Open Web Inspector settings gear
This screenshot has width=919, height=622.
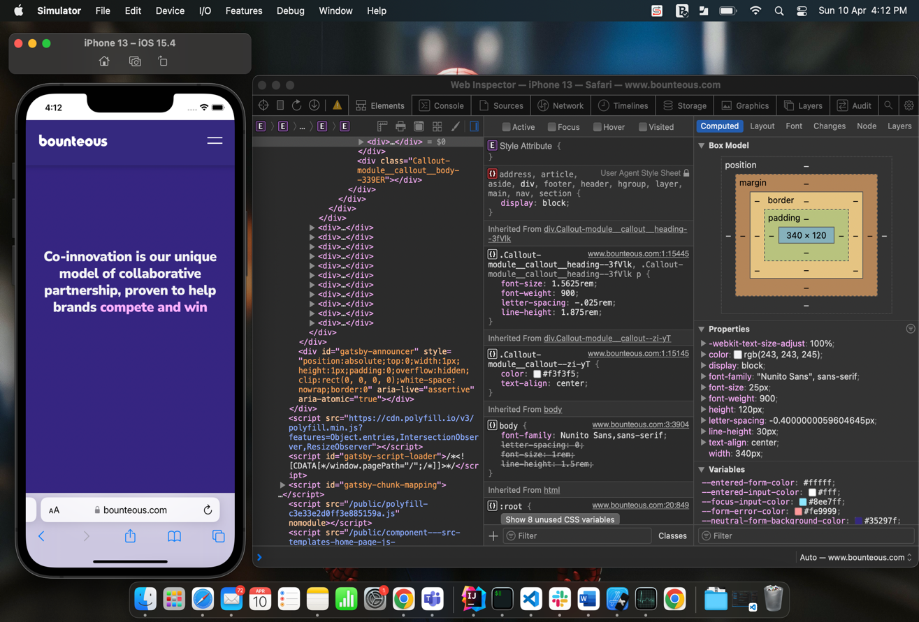[x=909, y=105]
